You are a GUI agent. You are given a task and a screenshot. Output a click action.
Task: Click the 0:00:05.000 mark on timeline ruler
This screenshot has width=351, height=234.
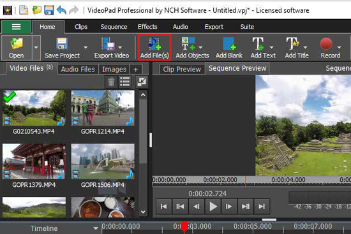253,226
